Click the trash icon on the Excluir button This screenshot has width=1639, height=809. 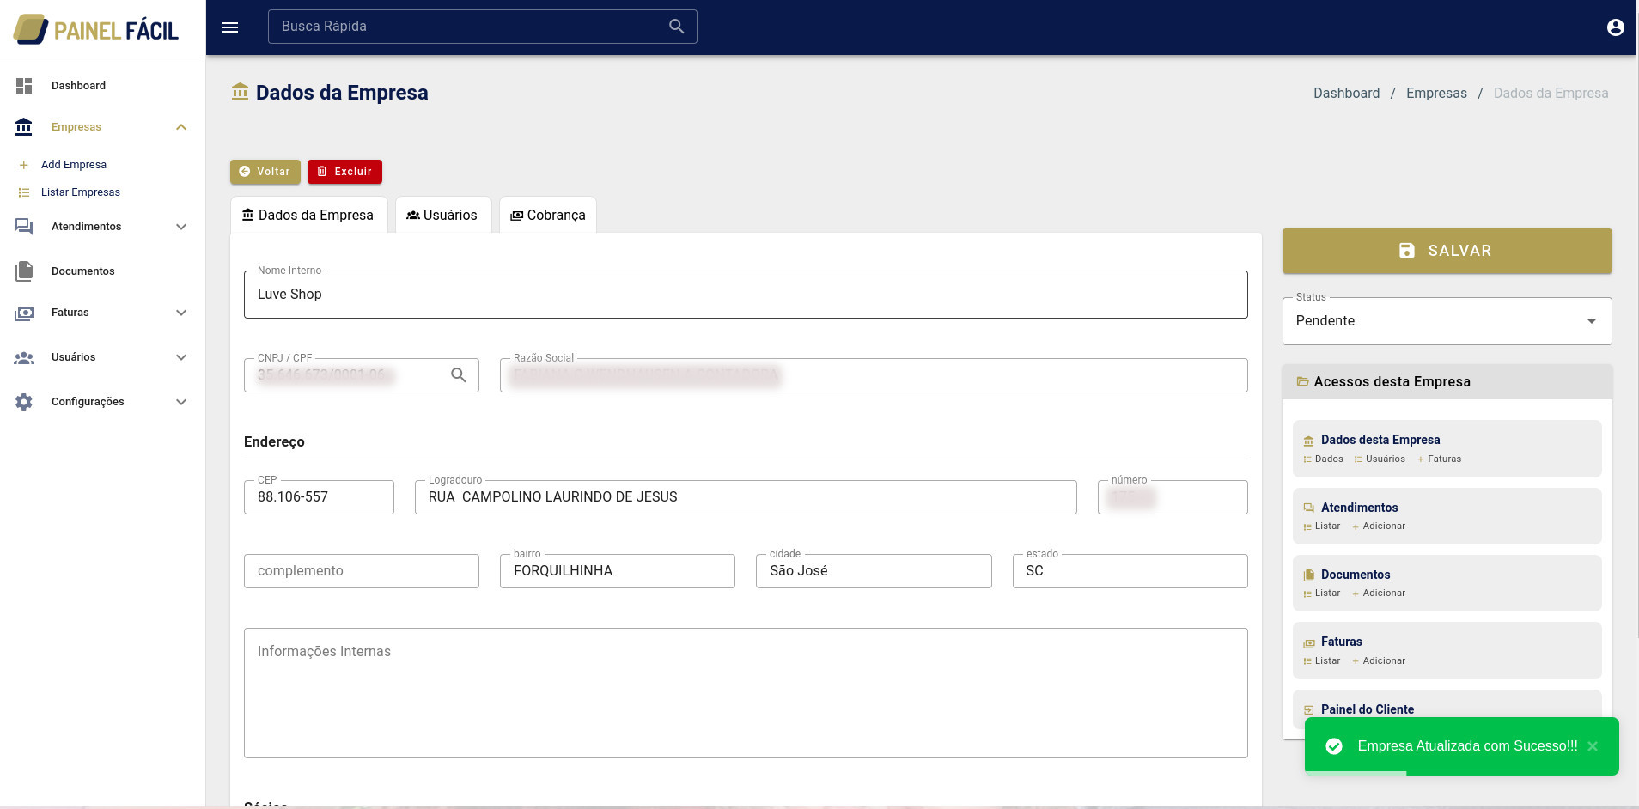(x=322, y=172)
